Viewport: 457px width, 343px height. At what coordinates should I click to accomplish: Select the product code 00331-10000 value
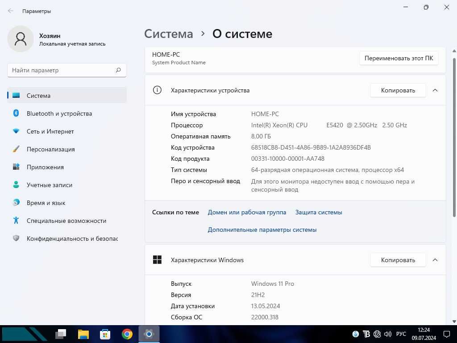[288, 159]
